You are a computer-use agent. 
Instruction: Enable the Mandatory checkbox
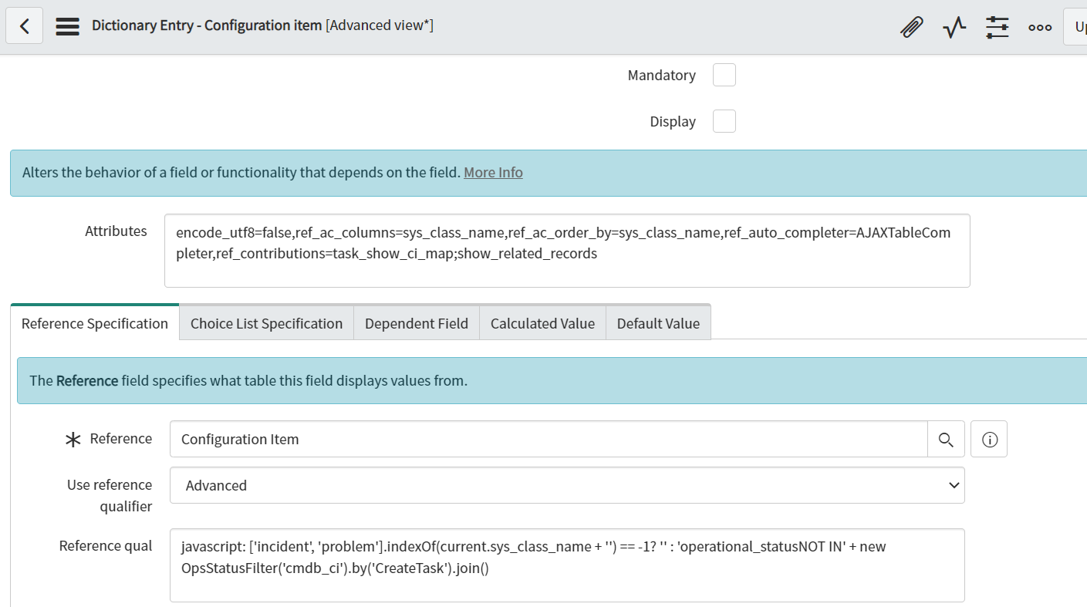pos(724,75)
